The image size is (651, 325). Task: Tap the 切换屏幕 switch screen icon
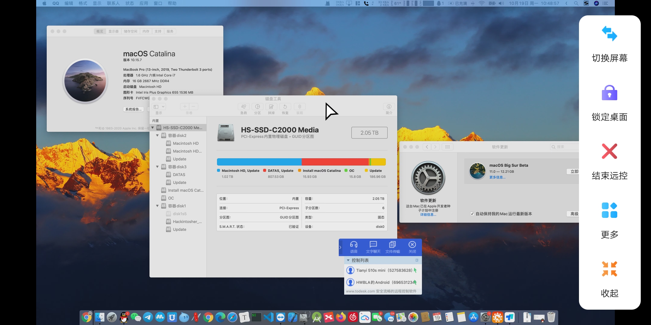(609, 33)
